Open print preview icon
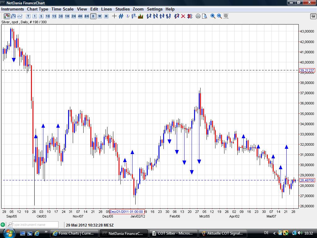 click(x=204, y=16)
